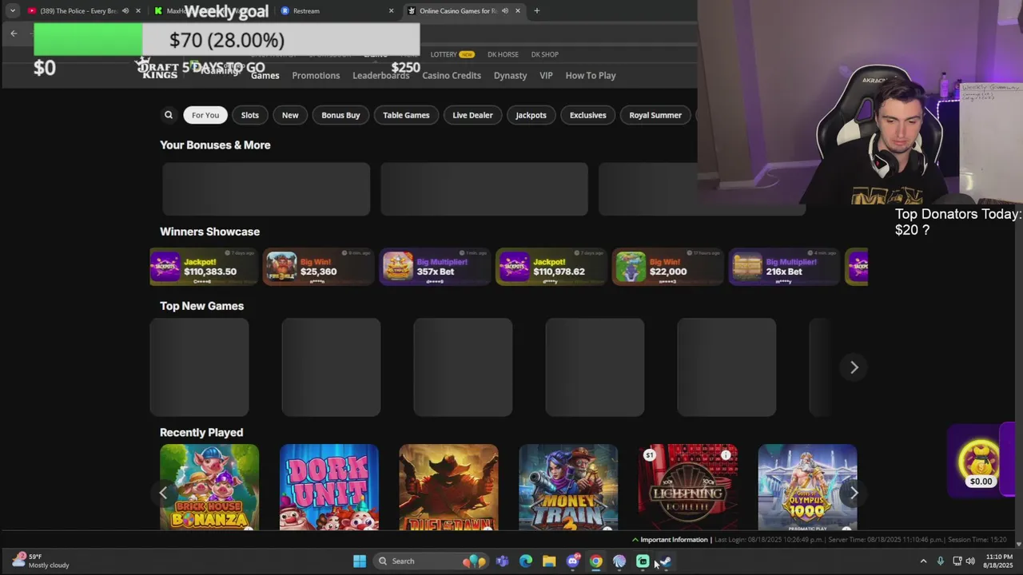Open the microphone tray icon
Screen dimensions: 1023x575
[x=940, y=561]
